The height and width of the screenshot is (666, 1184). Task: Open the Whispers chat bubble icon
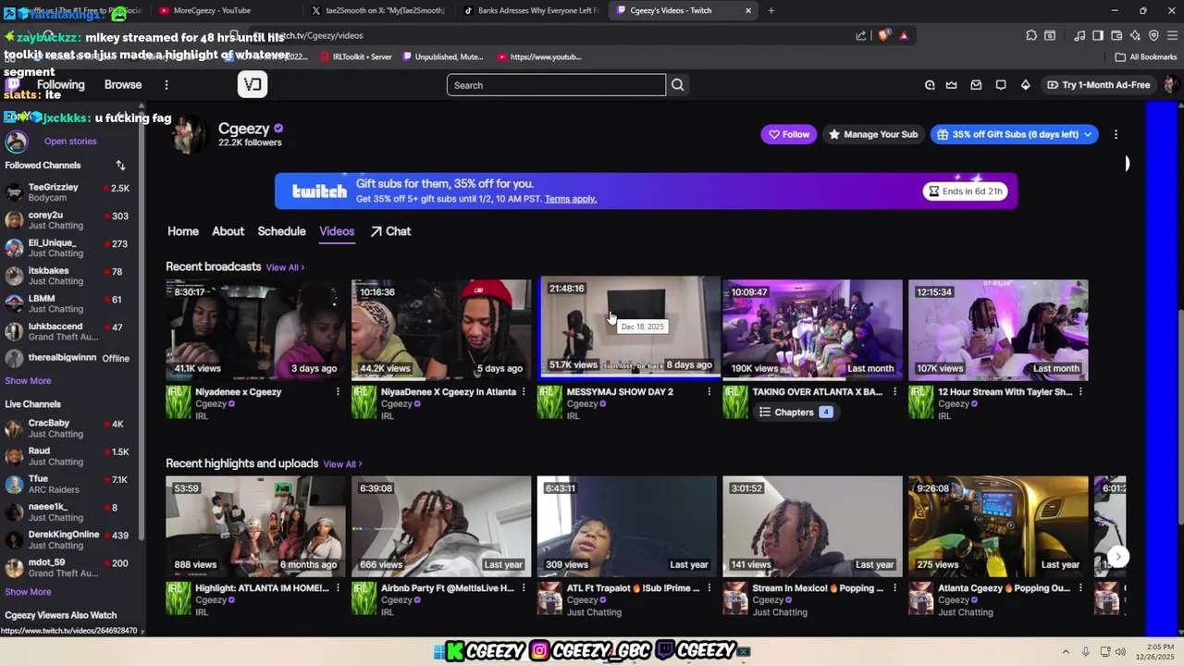click(x=1001, y=85)
